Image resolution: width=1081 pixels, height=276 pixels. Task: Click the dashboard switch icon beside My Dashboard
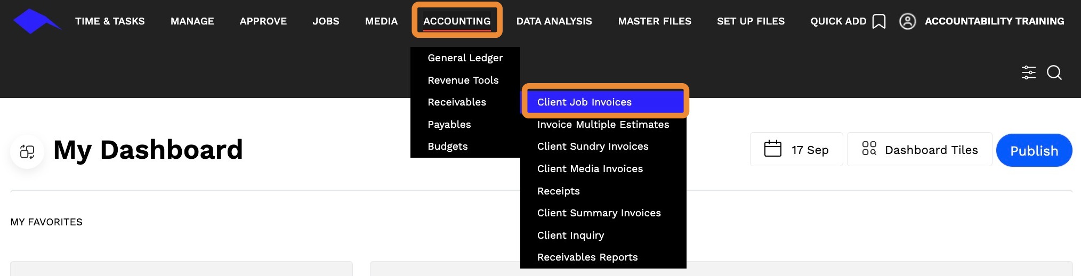(x=27, y=152)
